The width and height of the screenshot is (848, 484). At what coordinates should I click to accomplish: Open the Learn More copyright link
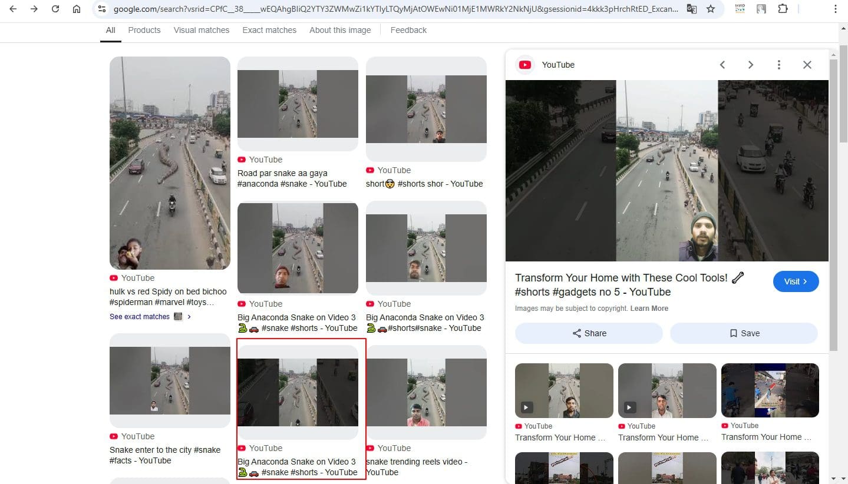point(649,309)
